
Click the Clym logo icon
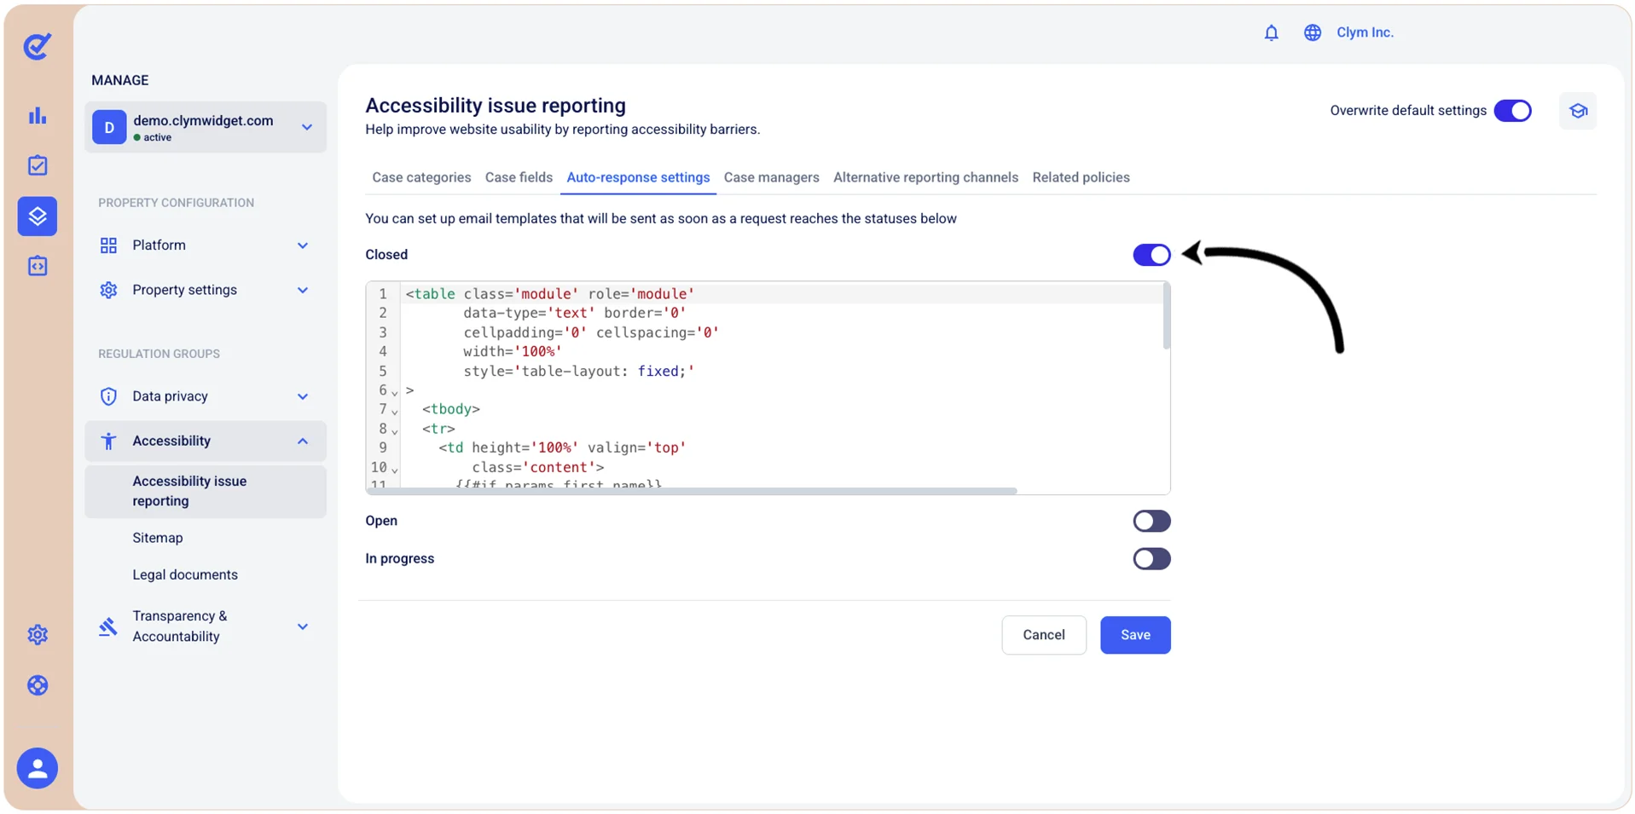pos(38,46)
